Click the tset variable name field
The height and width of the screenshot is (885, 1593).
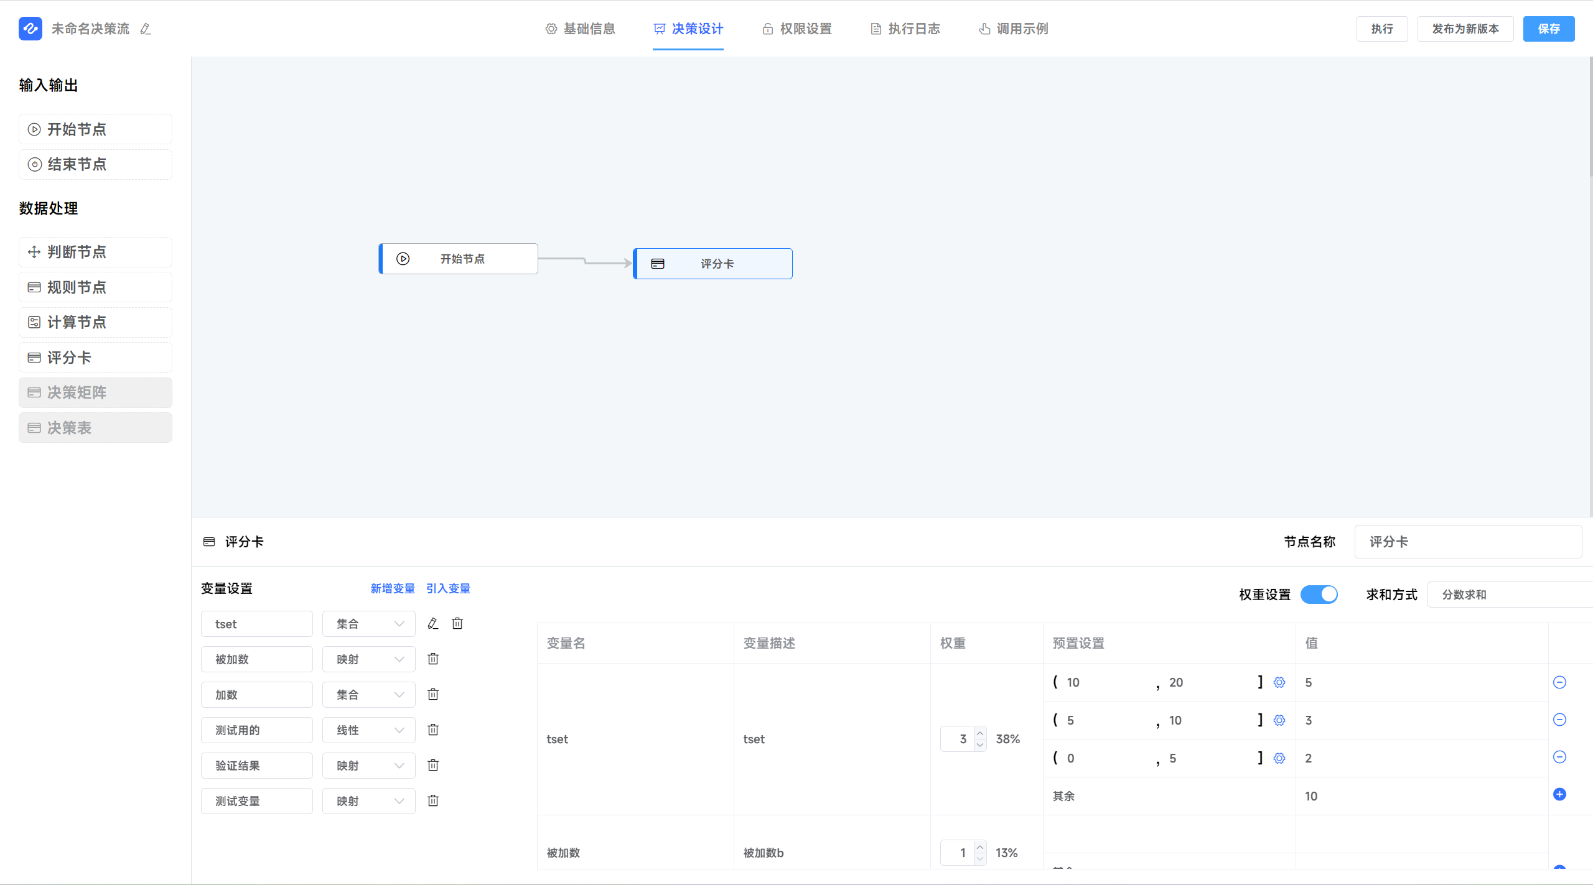[x=257, y=624]
